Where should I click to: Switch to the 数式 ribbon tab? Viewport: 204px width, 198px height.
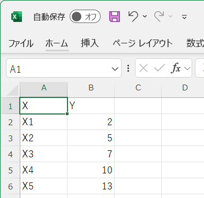[195, 43]
